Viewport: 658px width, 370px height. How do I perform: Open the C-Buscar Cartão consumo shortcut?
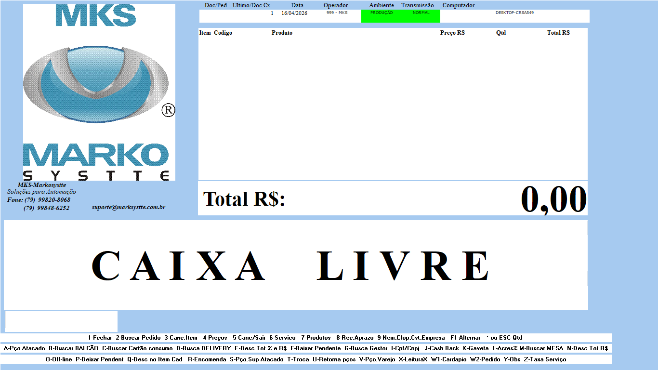pyautogui.click(x=137, y=348)
